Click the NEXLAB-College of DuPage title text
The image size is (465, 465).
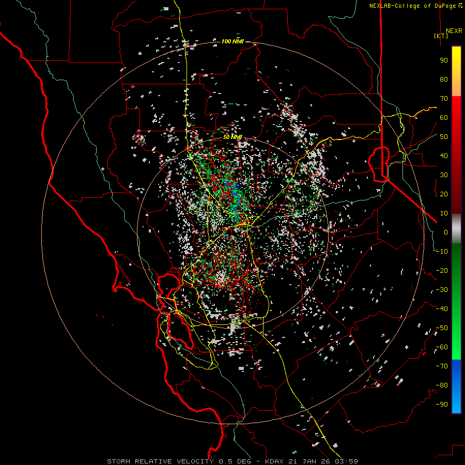coord(416,6)
